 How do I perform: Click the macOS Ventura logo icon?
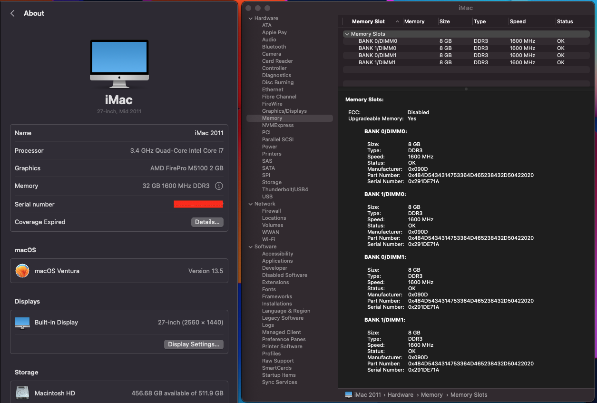click(x=22, y=271)
